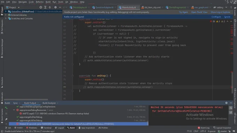Click Collapse All in Project panel
The height and width of the screenshot is (133, 237).
(x=50, y=7)
